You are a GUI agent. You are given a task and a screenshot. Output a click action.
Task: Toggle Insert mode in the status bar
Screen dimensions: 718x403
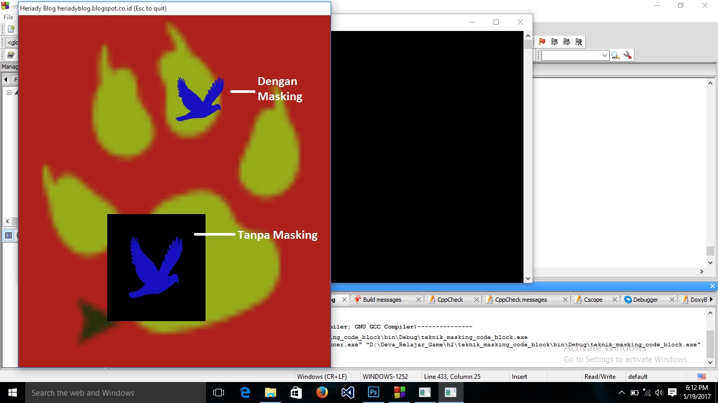(519, 376)
